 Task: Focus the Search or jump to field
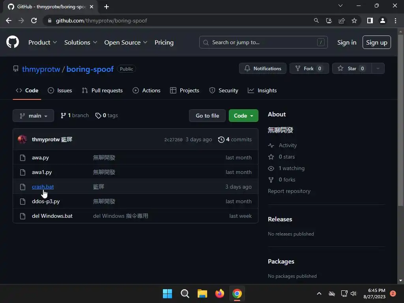(x=263, y=42)
